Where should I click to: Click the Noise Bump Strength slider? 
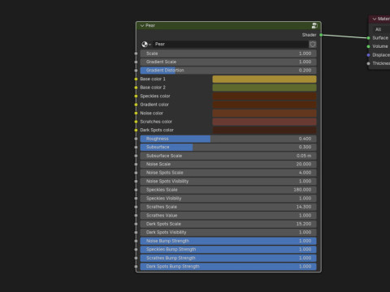(228, 241)
